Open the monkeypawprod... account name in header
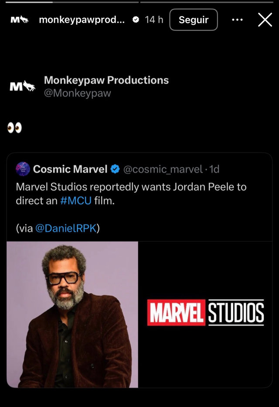279x407 pixels. coord(82,20)
